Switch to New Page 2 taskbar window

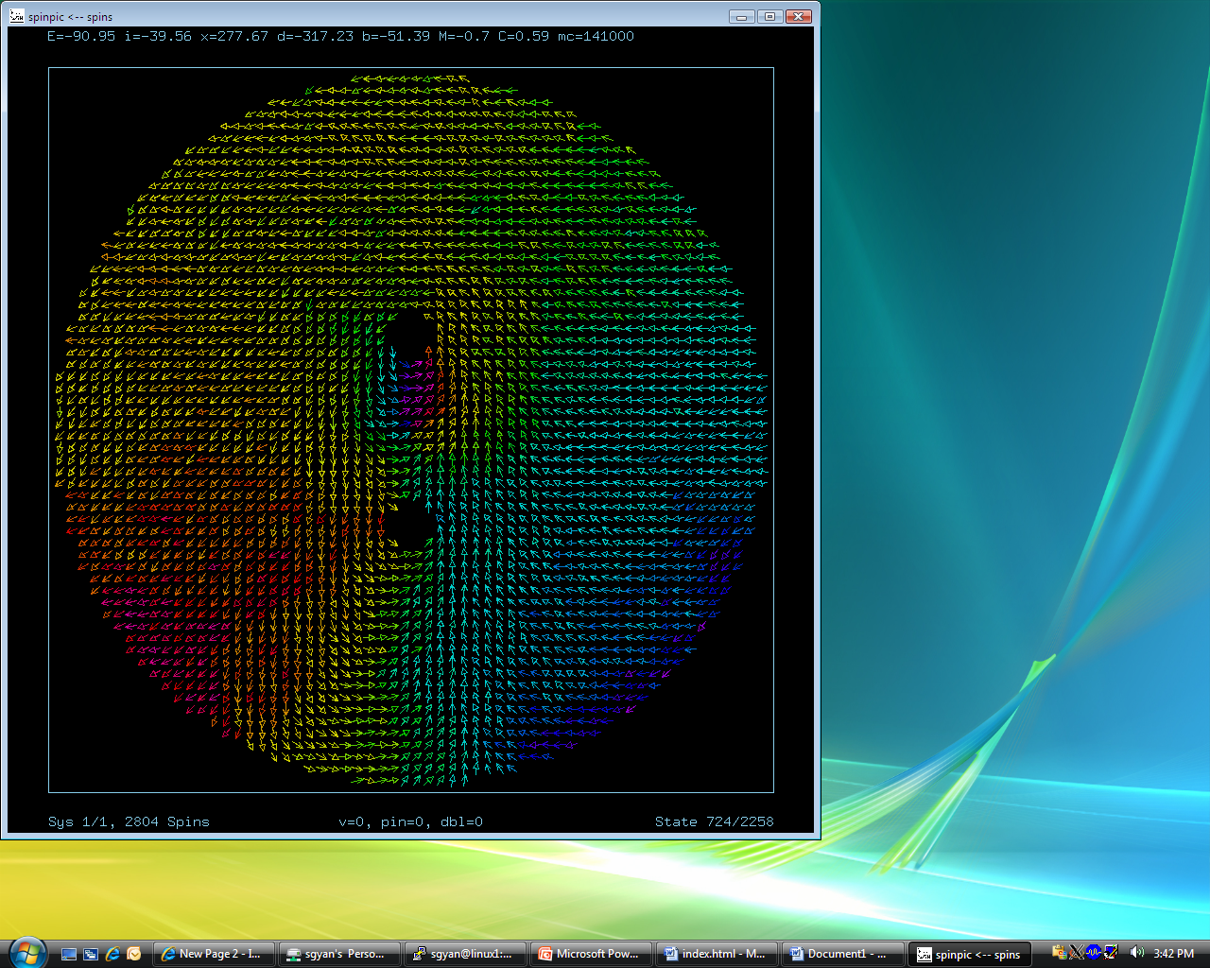pyautogui.click(x=216, y=954)
